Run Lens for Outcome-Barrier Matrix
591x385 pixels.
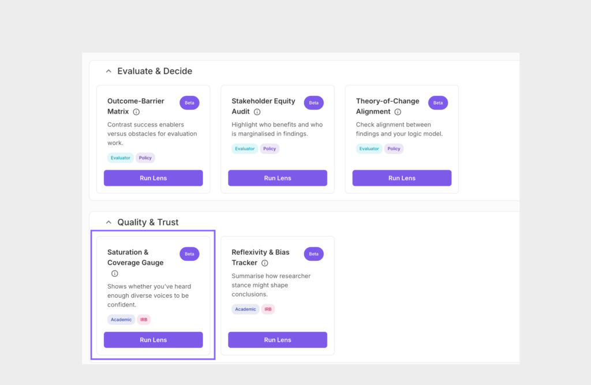coord(153,178)
